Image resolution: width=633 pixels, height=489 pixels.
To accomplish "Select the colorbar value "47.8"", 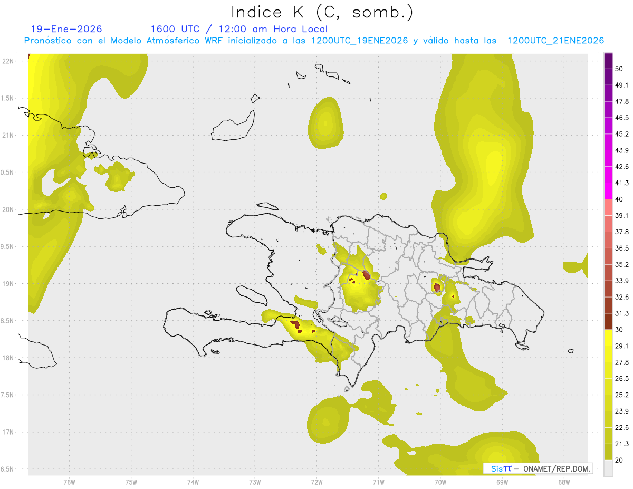I will click(622, 101).
